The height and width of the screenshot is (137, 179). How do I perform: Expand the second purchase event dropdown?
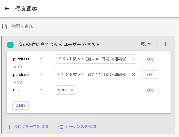(x=41, y=75)
